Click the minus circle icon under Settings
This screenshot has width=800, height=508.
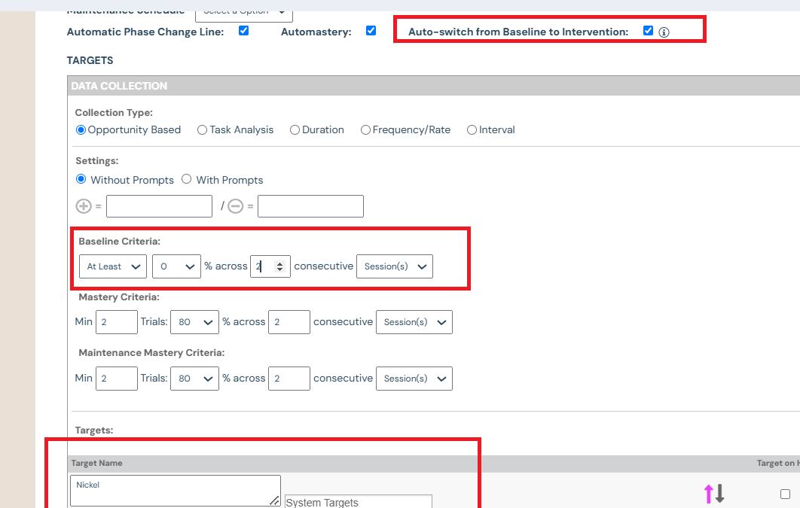click(x=235, y=206)
